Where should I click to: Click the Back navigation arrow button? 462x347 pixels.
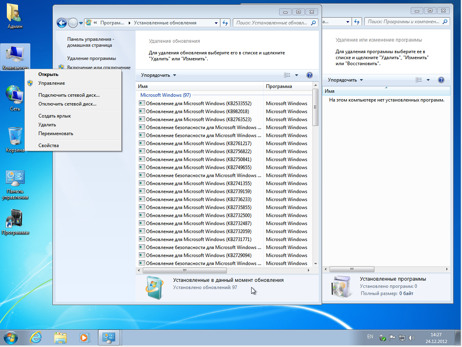[62, 23]
